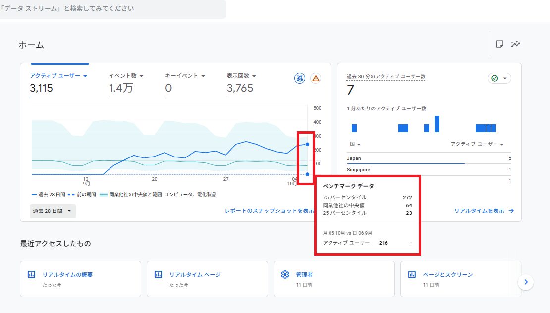This screenshot has width=550, height=313.
Task: Select the Japan row
Action: 429,158
